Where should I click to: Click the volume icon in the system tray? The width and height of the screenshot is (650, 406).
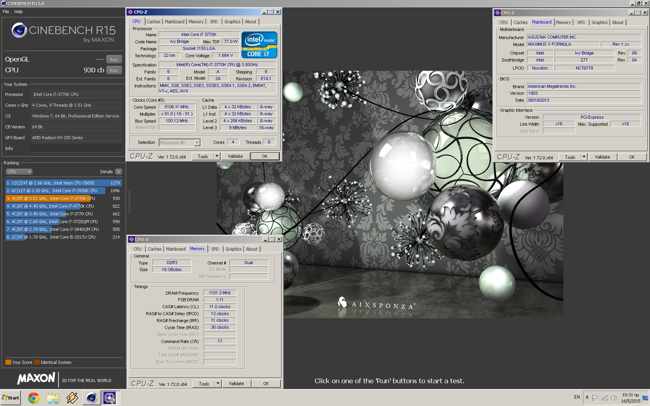pos(614,397)
